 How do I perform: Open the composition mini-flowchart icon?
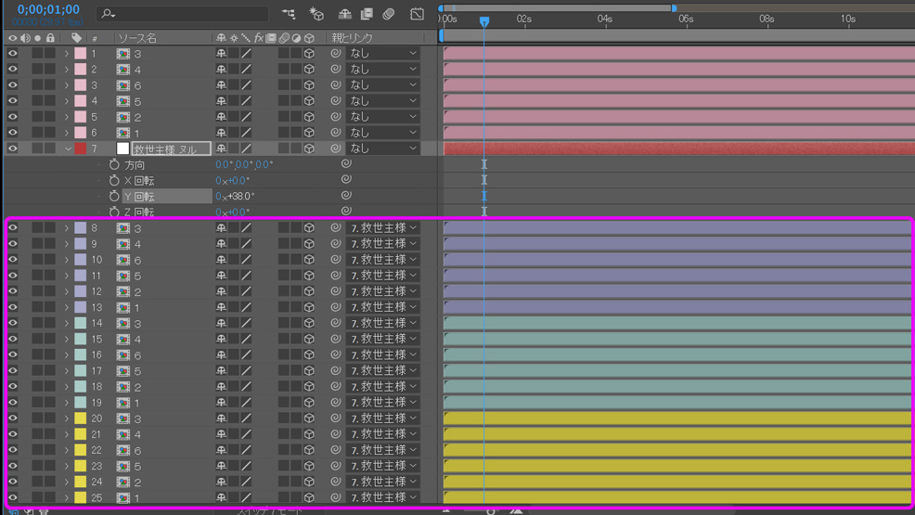coord(289,14)
